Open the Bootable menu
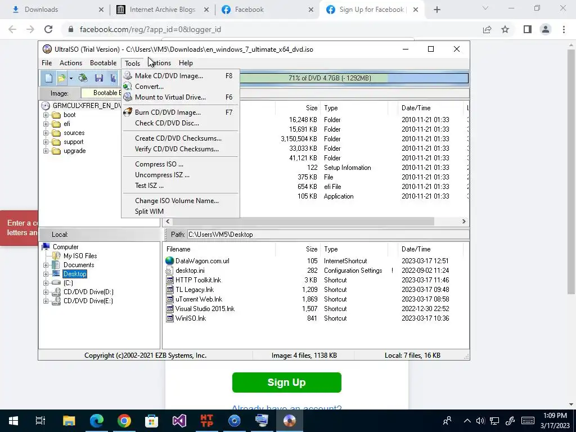Screen dimensions: 576x432 click(x=103, y=63)
